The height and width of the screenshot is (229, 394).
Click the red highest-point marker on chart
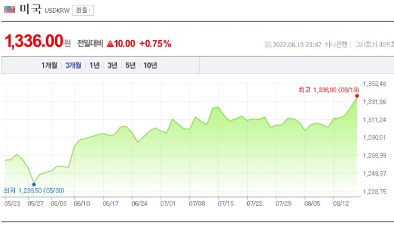click(357, 96)
